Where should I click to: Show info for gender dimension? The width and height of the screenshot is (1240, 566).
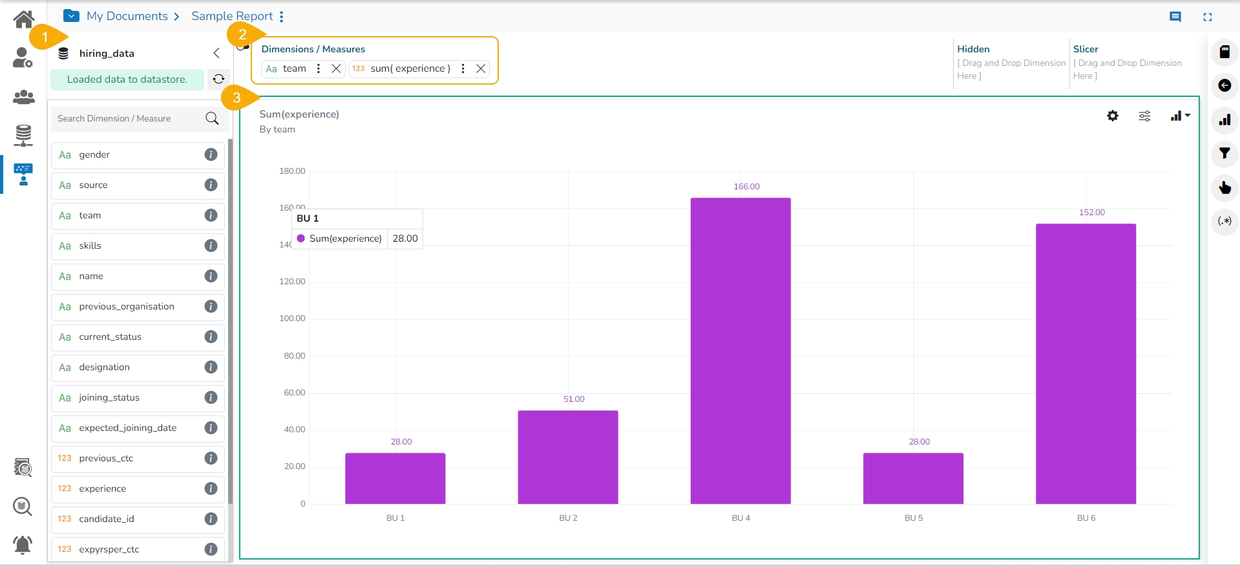[211, 154]
